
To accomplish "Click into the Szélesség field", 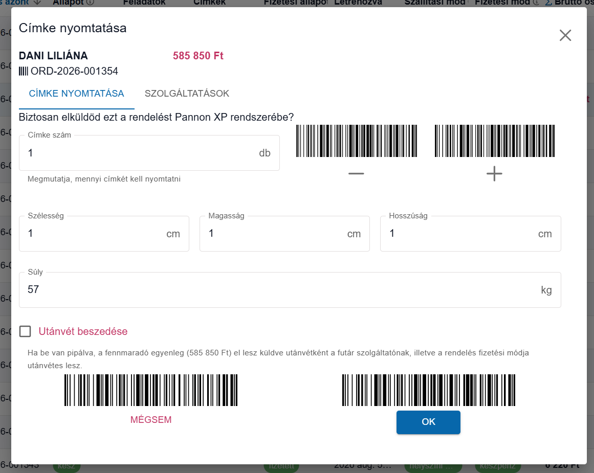I will 104,234.
